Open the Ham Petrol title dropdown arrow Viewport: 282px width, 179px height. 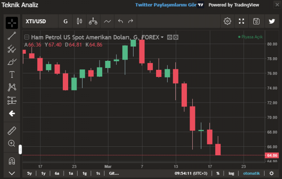point(162,37)
